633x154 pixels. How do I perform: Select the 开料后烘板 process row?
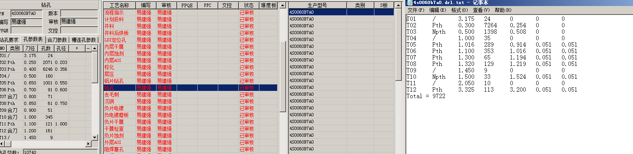[x=190, y=33]
